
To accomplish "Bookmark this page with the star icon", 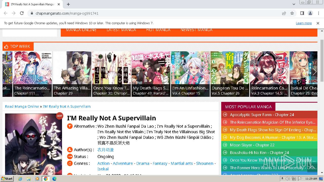I will [292, 13].
